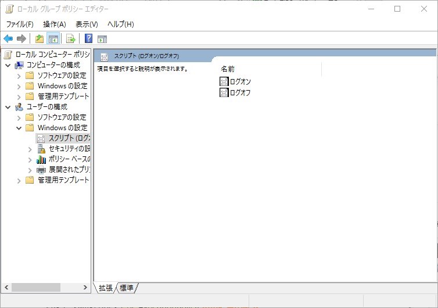The image size is (438, 308).
Task: Toggle the action pane toolbar icon
Action: [102, 39]
